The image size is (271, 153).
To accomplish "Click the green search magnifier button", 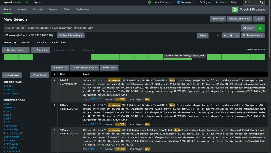I will point(260,28).
